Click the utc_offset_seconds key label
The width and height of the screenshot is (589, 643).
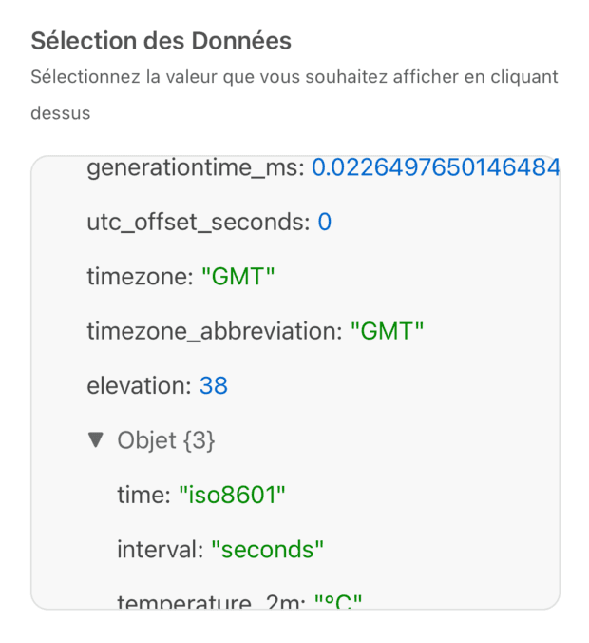coord(199,223)
